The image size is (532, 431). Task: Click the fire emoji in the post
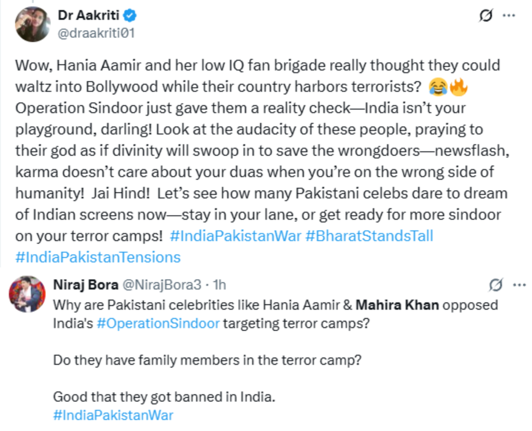pos(458,87)
